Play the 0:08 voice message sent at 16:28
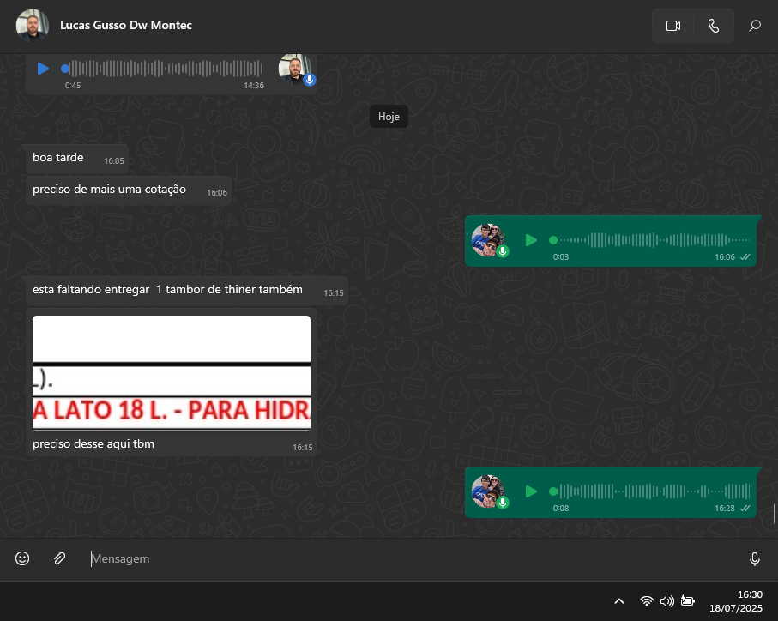The height and width of the screenshot is (621, 778). coord(531,491)
